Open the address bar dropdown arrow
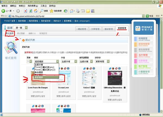 pos(143,16)
